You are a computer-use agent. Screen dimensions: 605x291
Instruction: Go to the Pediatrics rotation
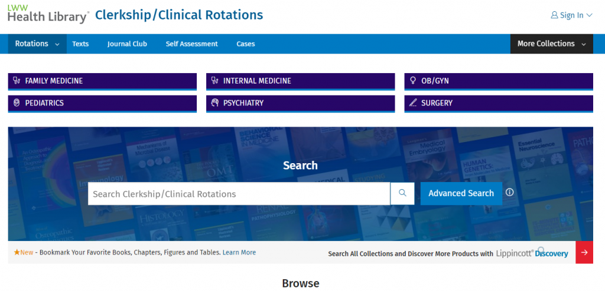coord(102,104)
